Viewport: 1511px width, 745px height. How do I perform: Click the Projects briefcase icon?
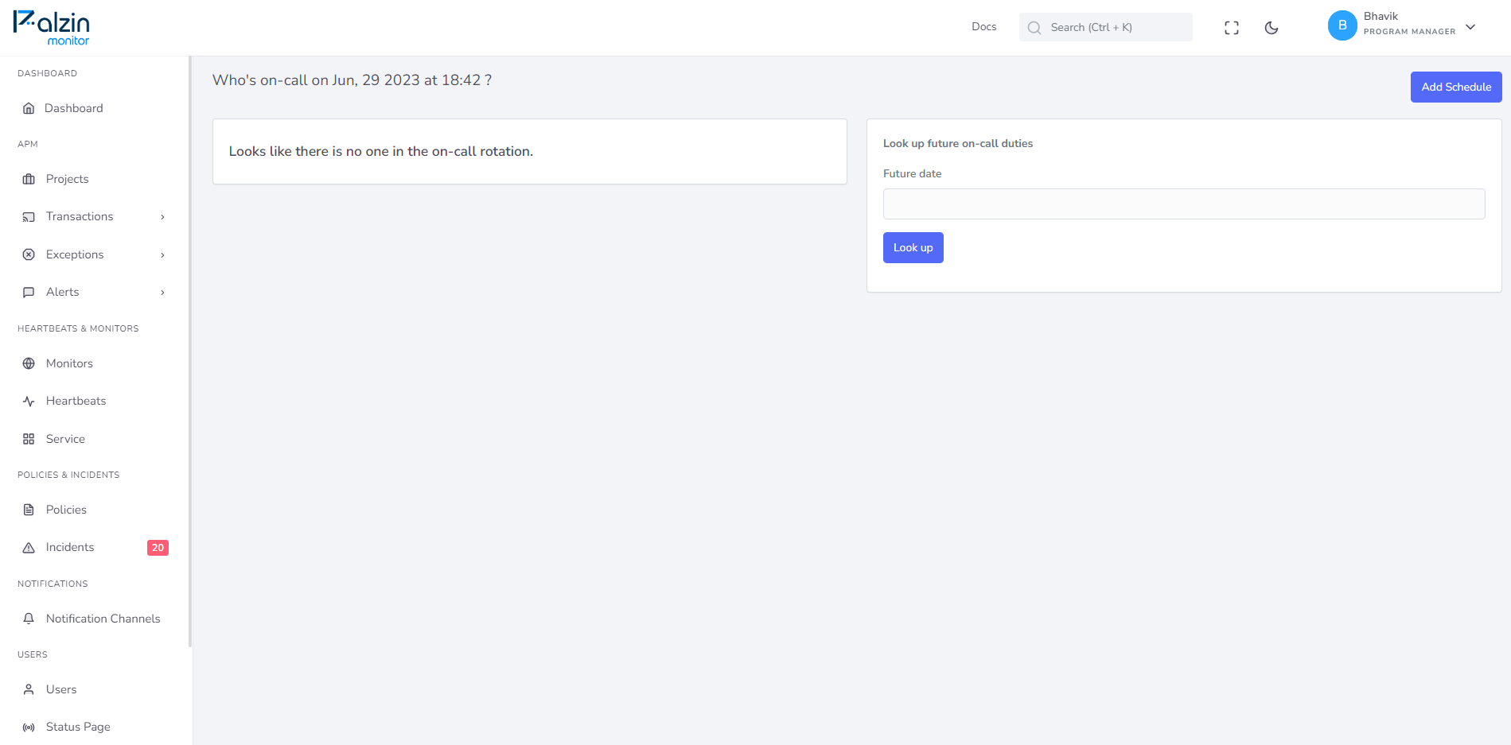[29, 179]
